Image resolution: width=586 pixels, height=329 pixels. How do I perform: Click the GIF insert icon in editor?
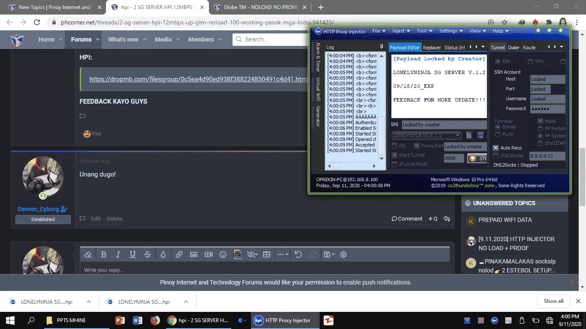(238, 254)
